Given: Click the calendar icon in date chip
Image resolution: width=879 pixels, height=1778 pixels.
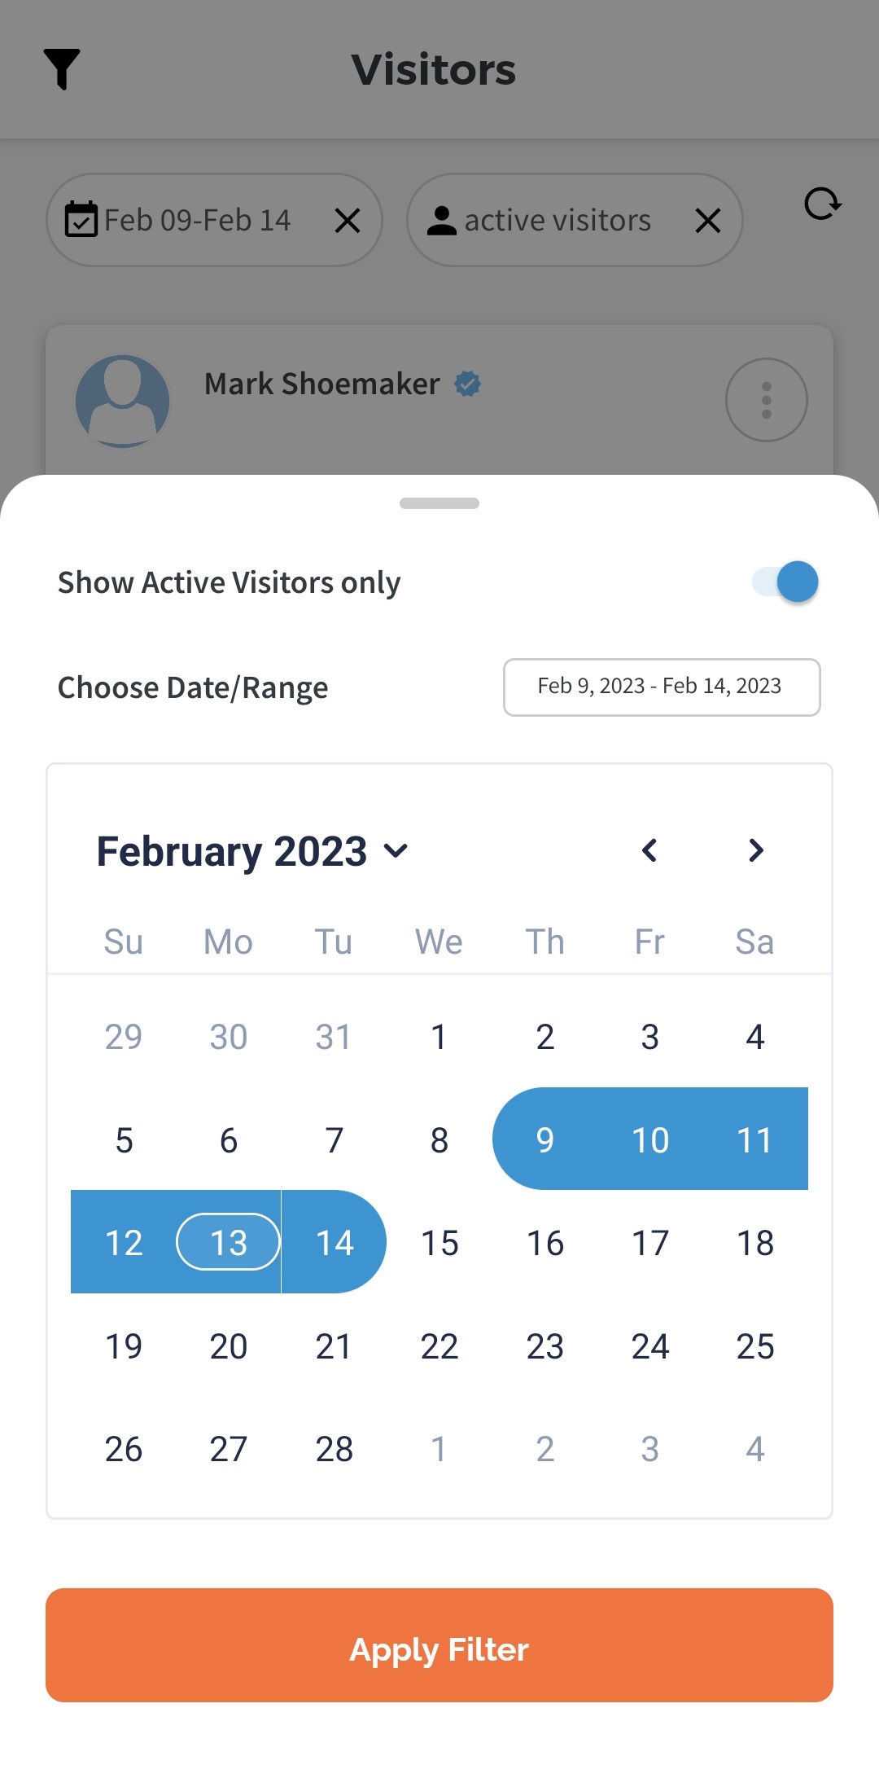Looking at the screenshot, I should pyautogui.click(x=81, y=220).
